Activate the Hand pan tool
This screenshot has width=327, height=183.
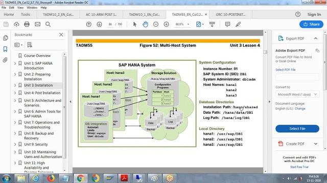(x=145, y=24)
